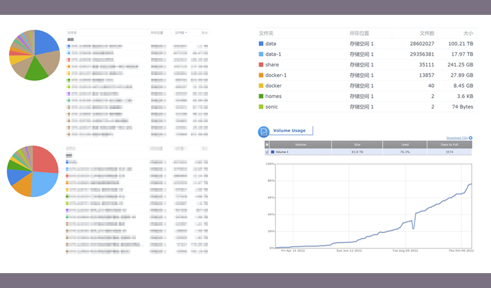Click the 大小 column header in right table

point(468,33)
